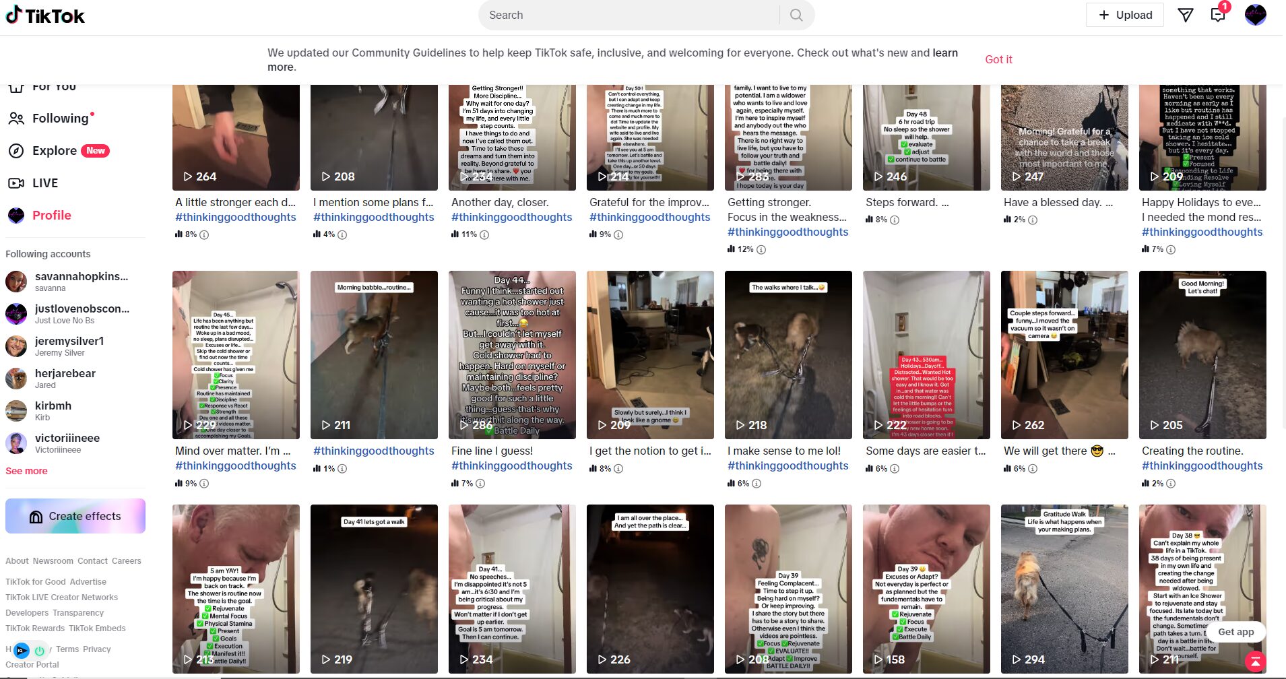Click the Upload button
1286x679 pixels.
(1125, 15)
